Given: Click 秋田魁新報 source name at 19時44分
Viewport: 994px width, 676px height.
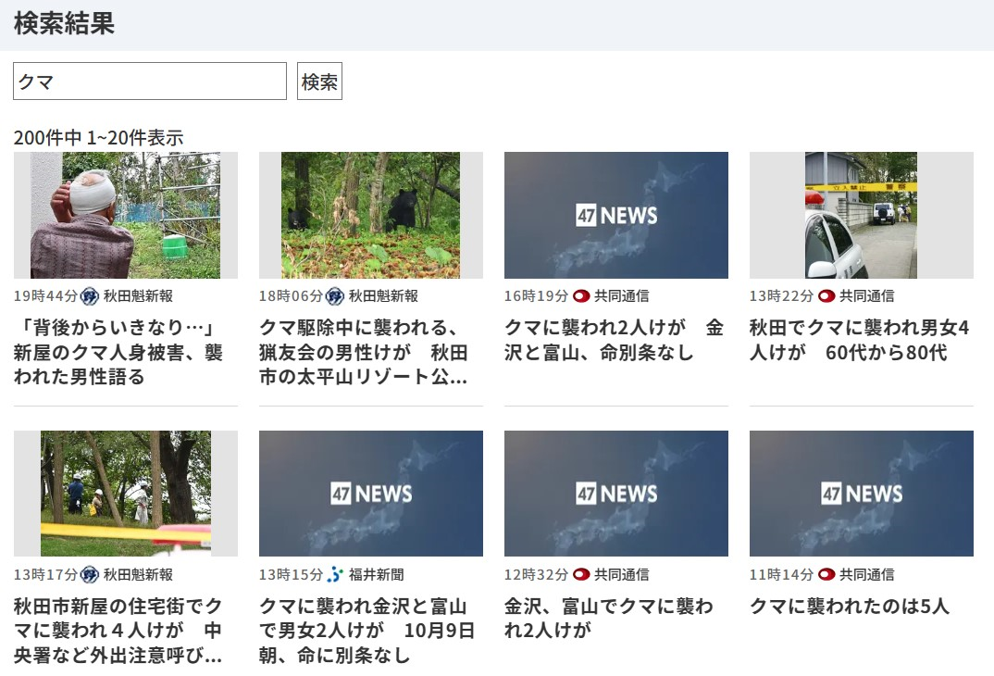Looking at the screenshot, I should pos(138,296).
